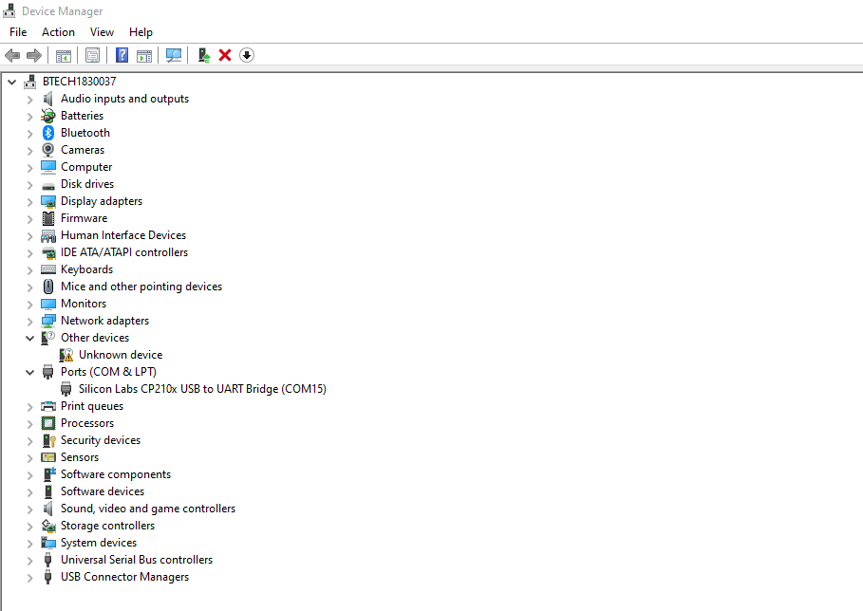Select the Monitors label
Screen dimensions: 863x611
84,304
